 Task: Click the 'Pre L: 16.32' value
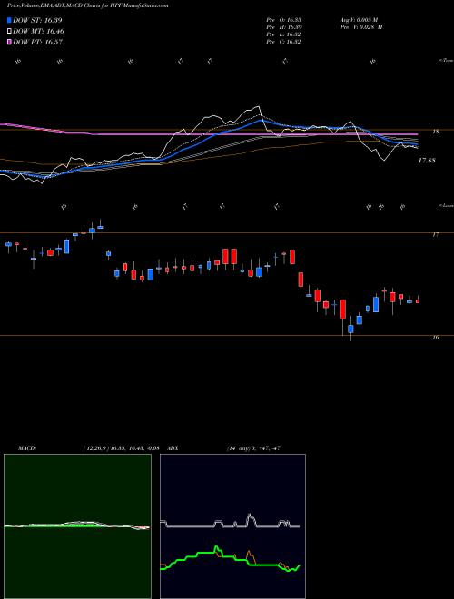tap(284, 34)
